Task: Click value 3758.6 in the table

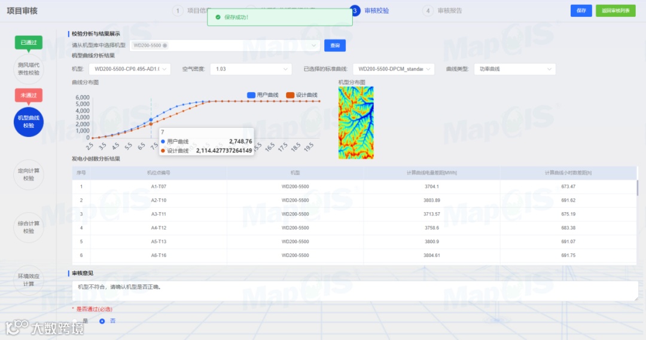Action: (x=432, y=228)
